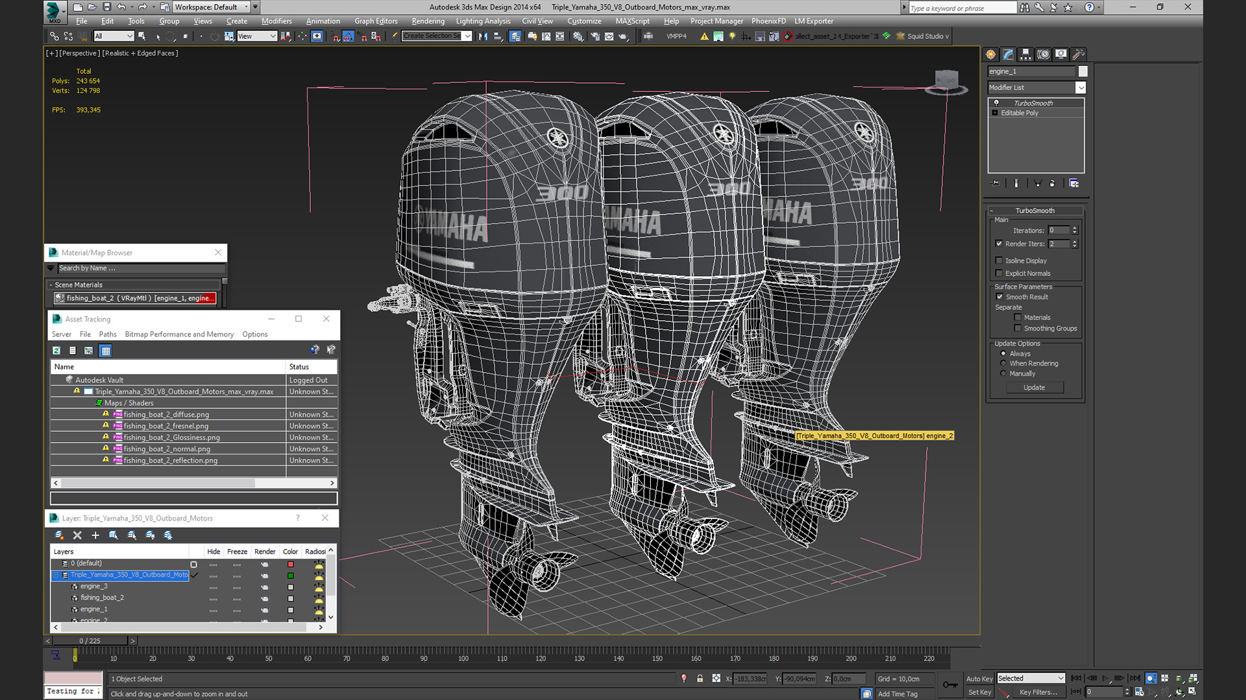This screenshot has height=700, width=1246.
Task: Click the Open File folder icon
Action: pos(92,7)
